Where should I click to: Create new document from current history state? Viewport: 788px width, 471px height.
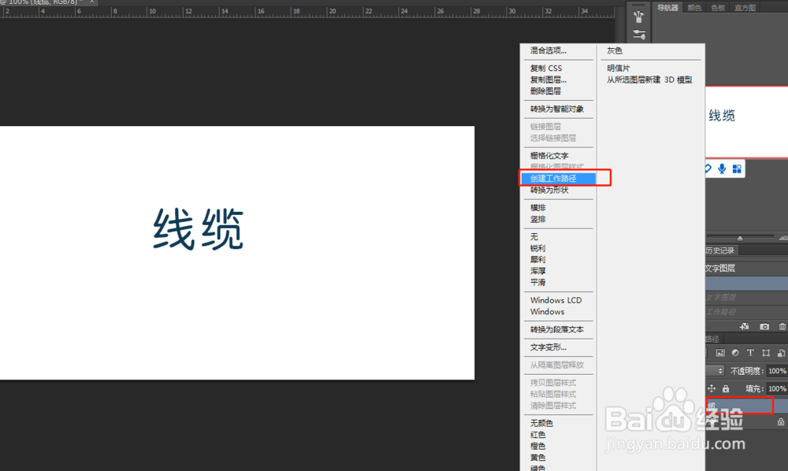point(745,326)
